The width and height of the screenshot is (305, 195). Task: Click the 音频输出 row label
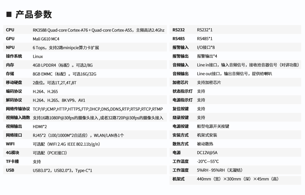click(x=180, y=74)
